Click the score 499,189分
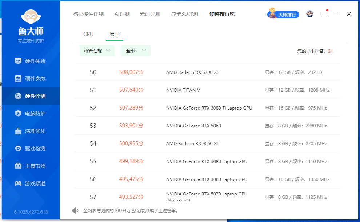The height and width of the screenshot is (222, 360). 131,161
